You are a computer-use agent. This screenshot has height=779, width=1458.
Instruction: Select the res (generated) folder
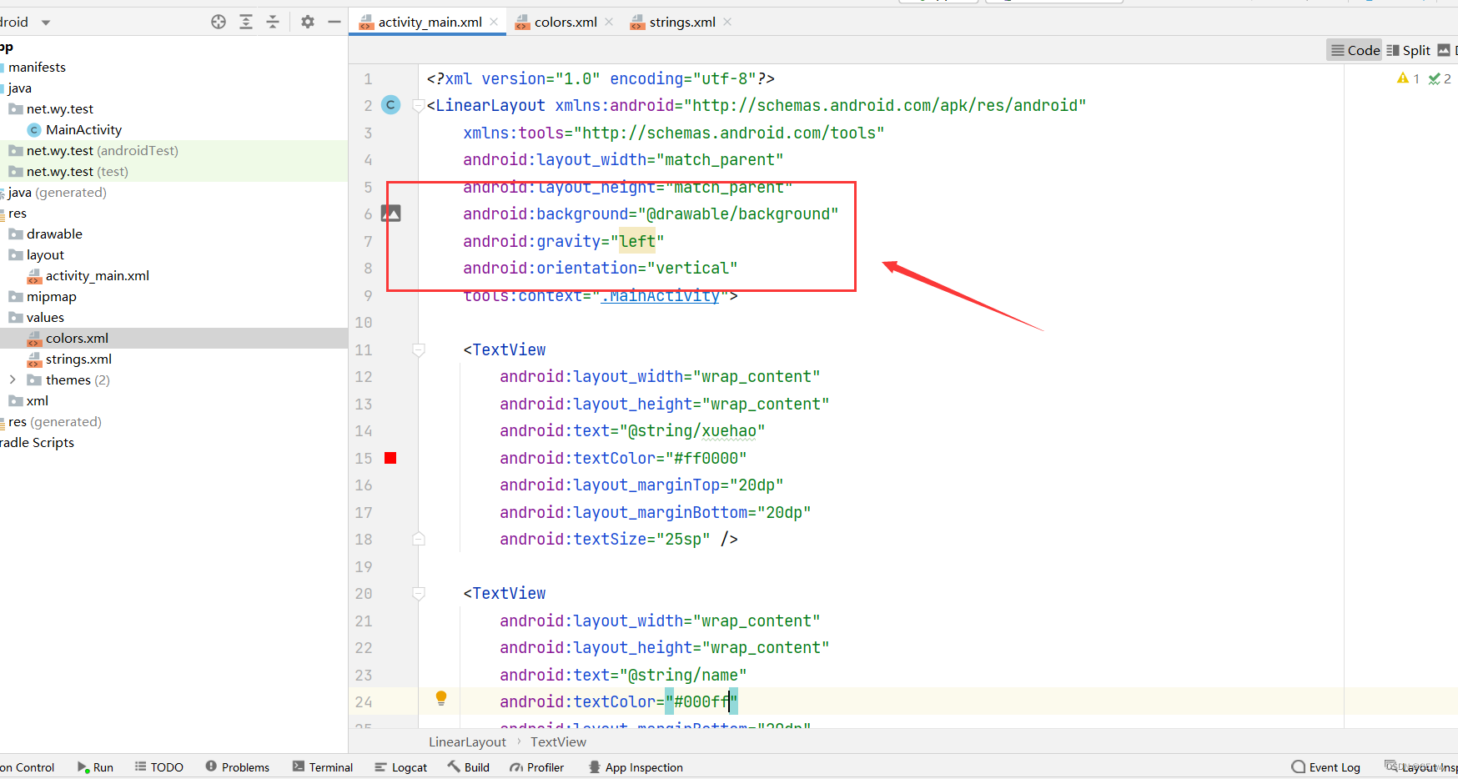pyautogui.click(x=54, y=422)
